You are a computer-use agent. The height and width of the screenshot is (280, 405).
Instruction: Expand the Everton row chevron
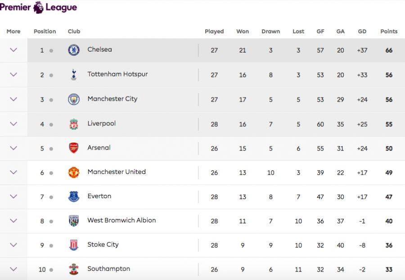13,196
